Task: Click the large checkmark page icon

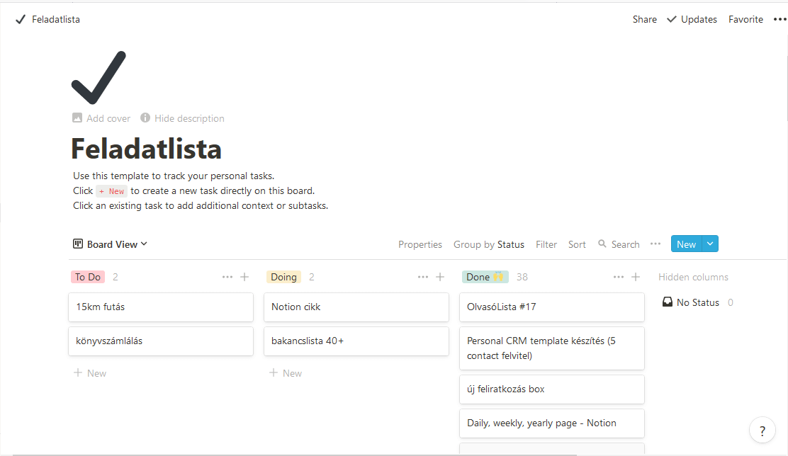Action: click(x=98, y=77)
